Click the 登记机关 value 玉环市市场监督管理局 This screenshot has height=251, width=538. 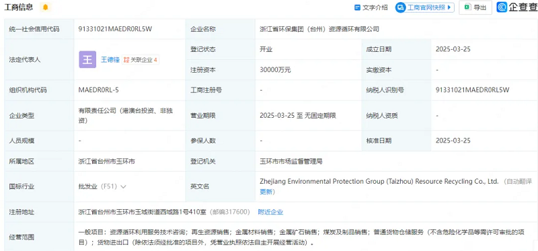point(291,161)
